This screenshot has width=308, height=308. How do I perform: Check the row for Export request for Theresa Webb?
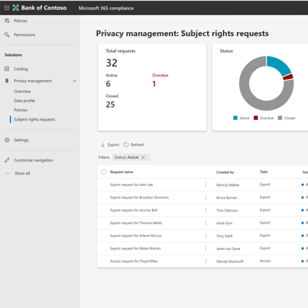tap(104, 223)
